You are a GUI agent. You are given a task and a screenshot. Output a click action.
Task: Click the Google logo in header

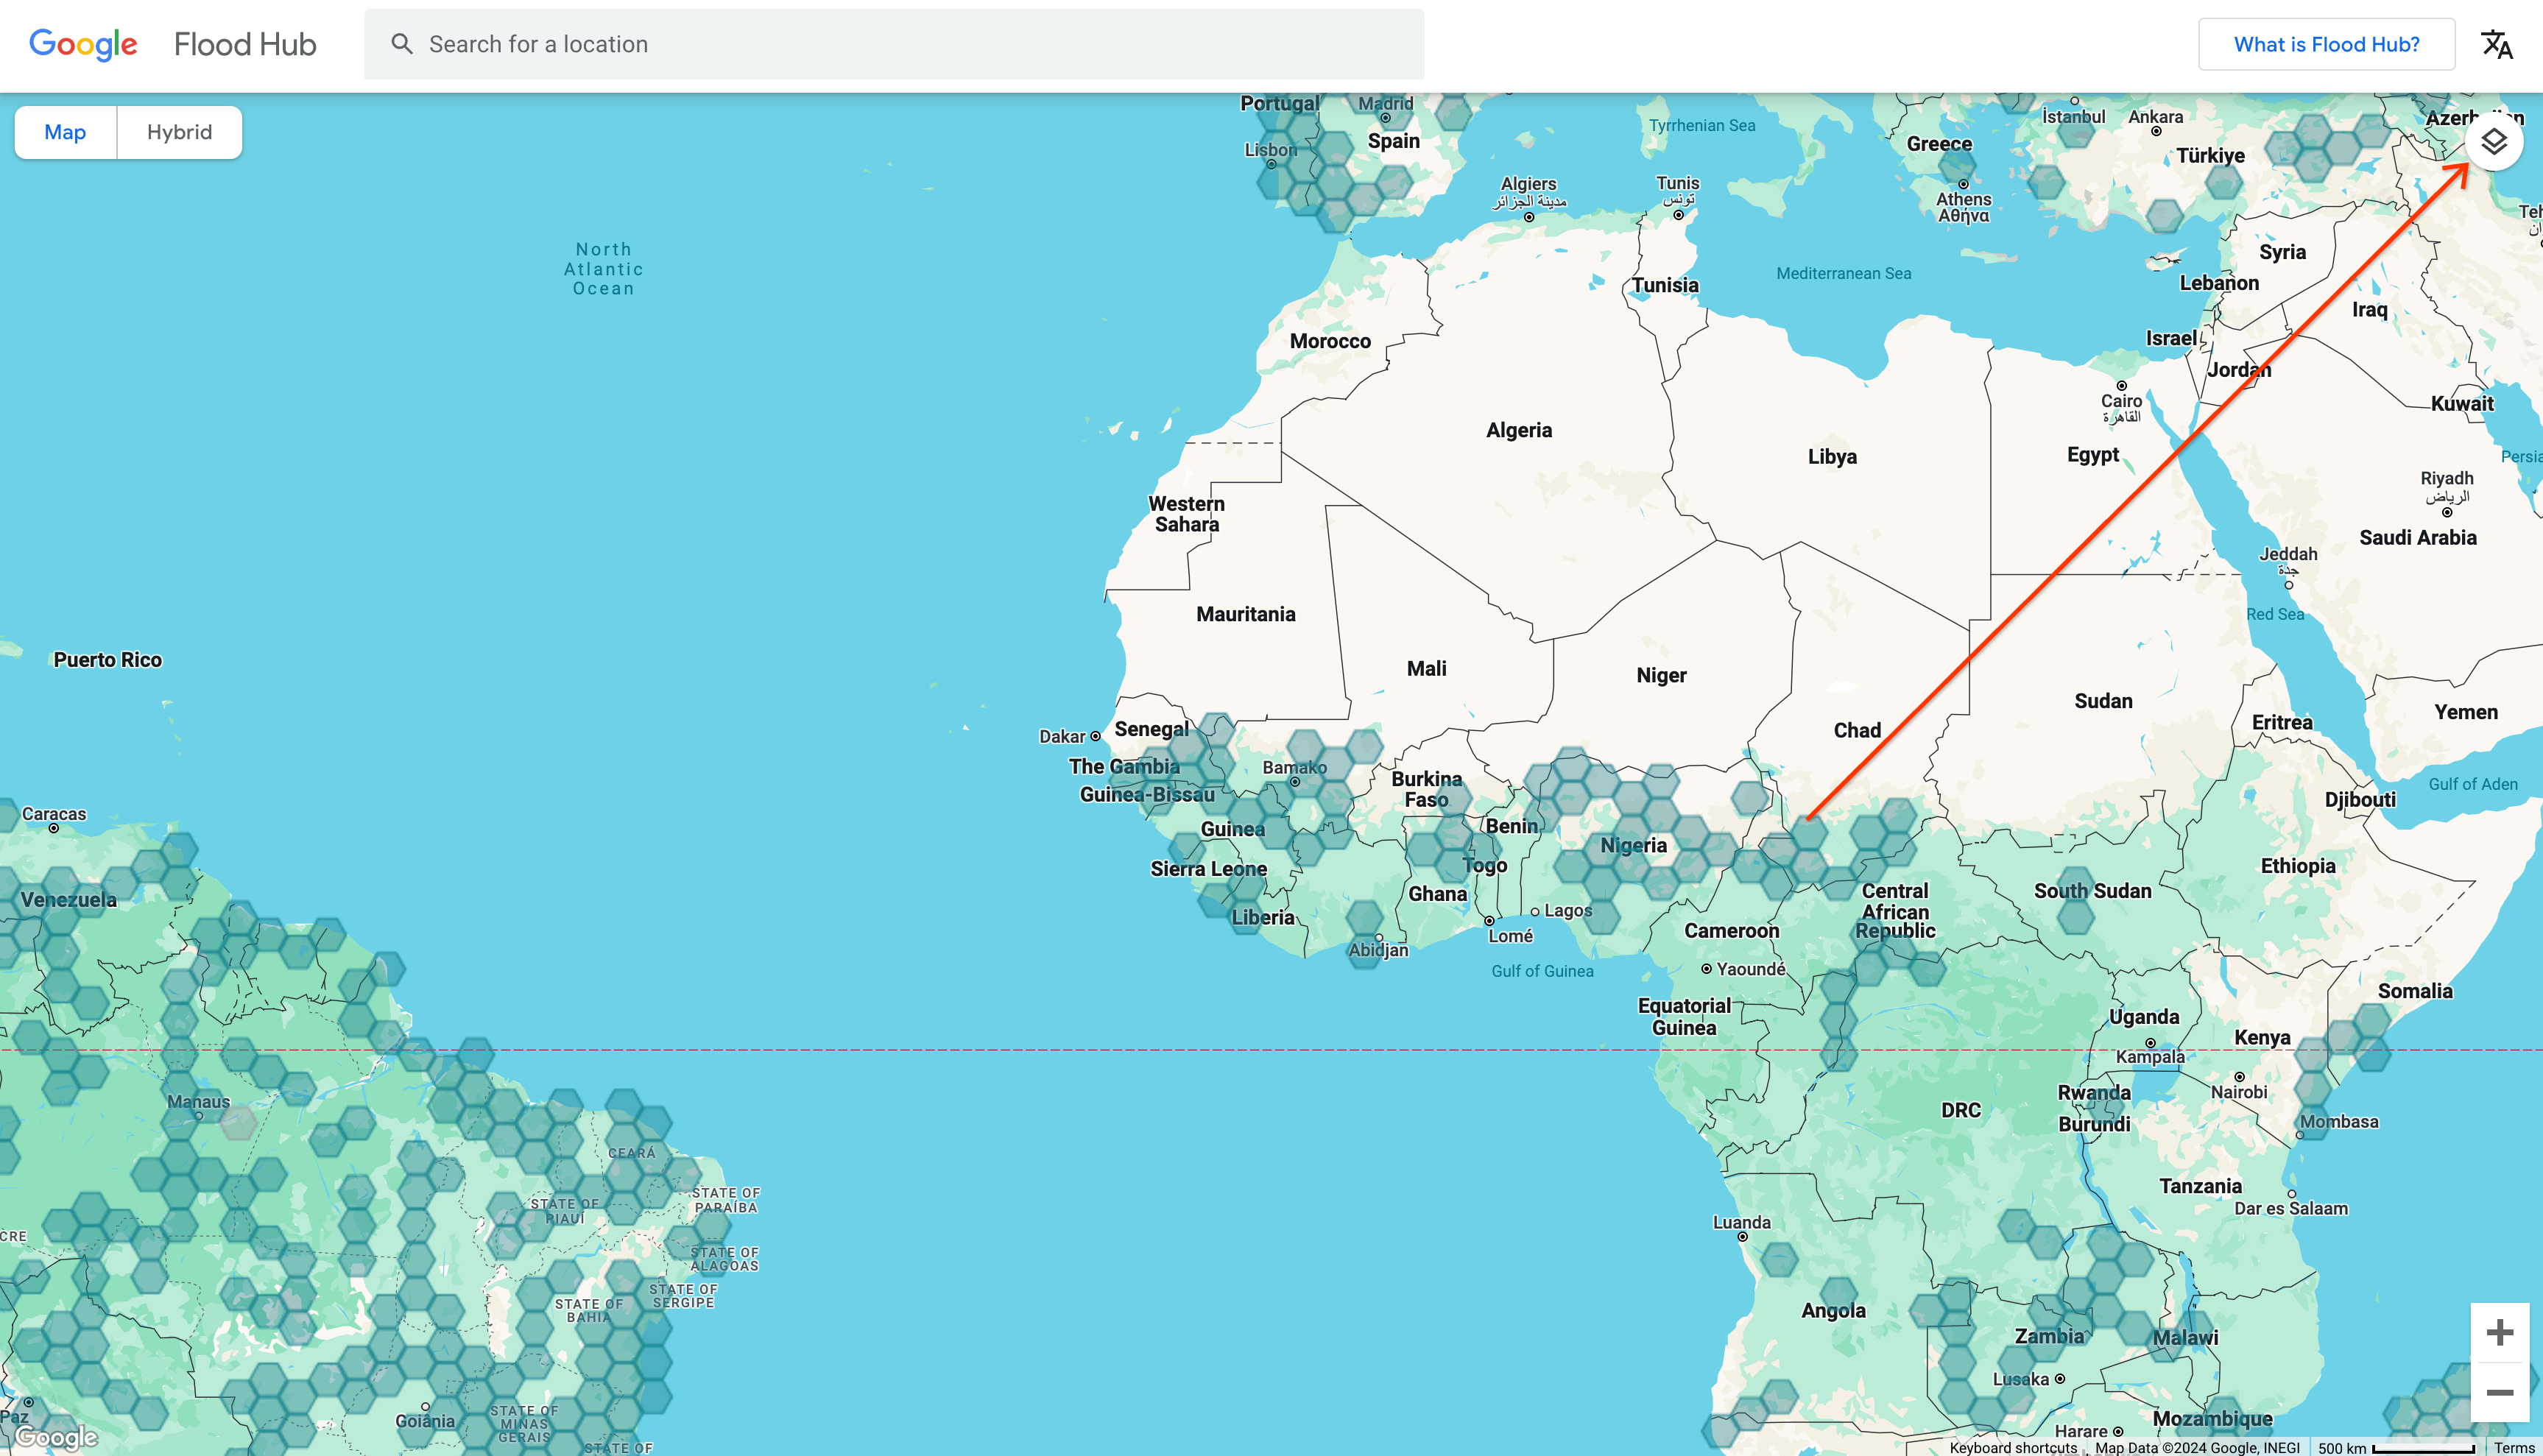coord(83,44)
